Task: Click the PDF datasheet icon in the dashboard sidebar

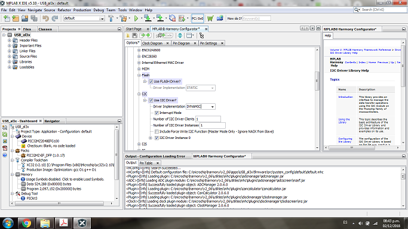Action: coord(5,148)
